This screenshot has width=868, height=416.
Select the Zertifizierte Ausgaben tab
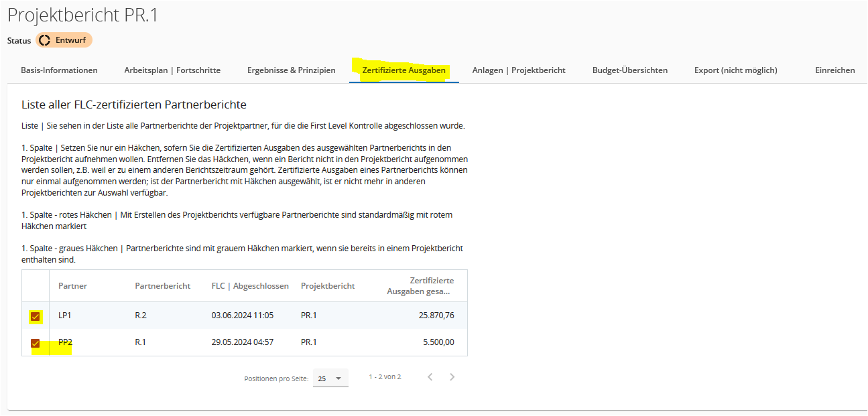[x=404, y=70]
